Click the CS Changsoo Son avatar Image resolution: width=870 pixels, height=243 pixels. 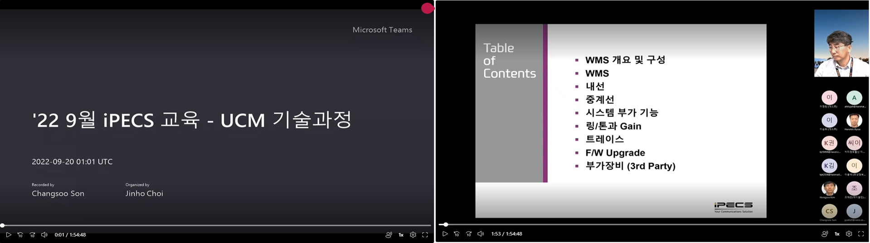click(x=829, y=211)
